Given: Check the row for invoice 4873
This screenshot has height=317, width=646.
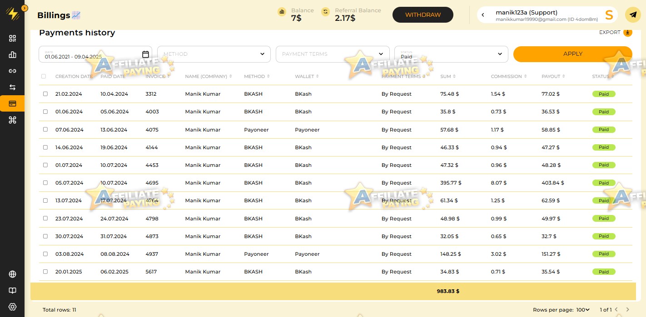Looking at the screenshot, I should [x=45, y=236].
